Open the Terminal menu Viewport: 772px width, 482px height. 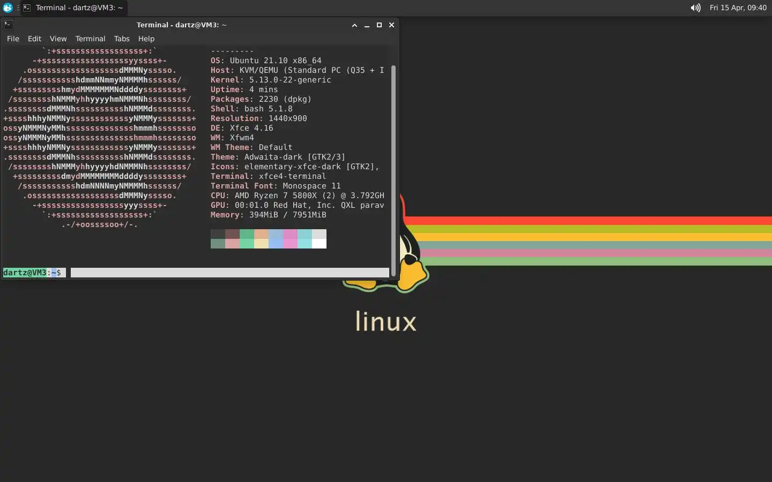click(90, 39)
